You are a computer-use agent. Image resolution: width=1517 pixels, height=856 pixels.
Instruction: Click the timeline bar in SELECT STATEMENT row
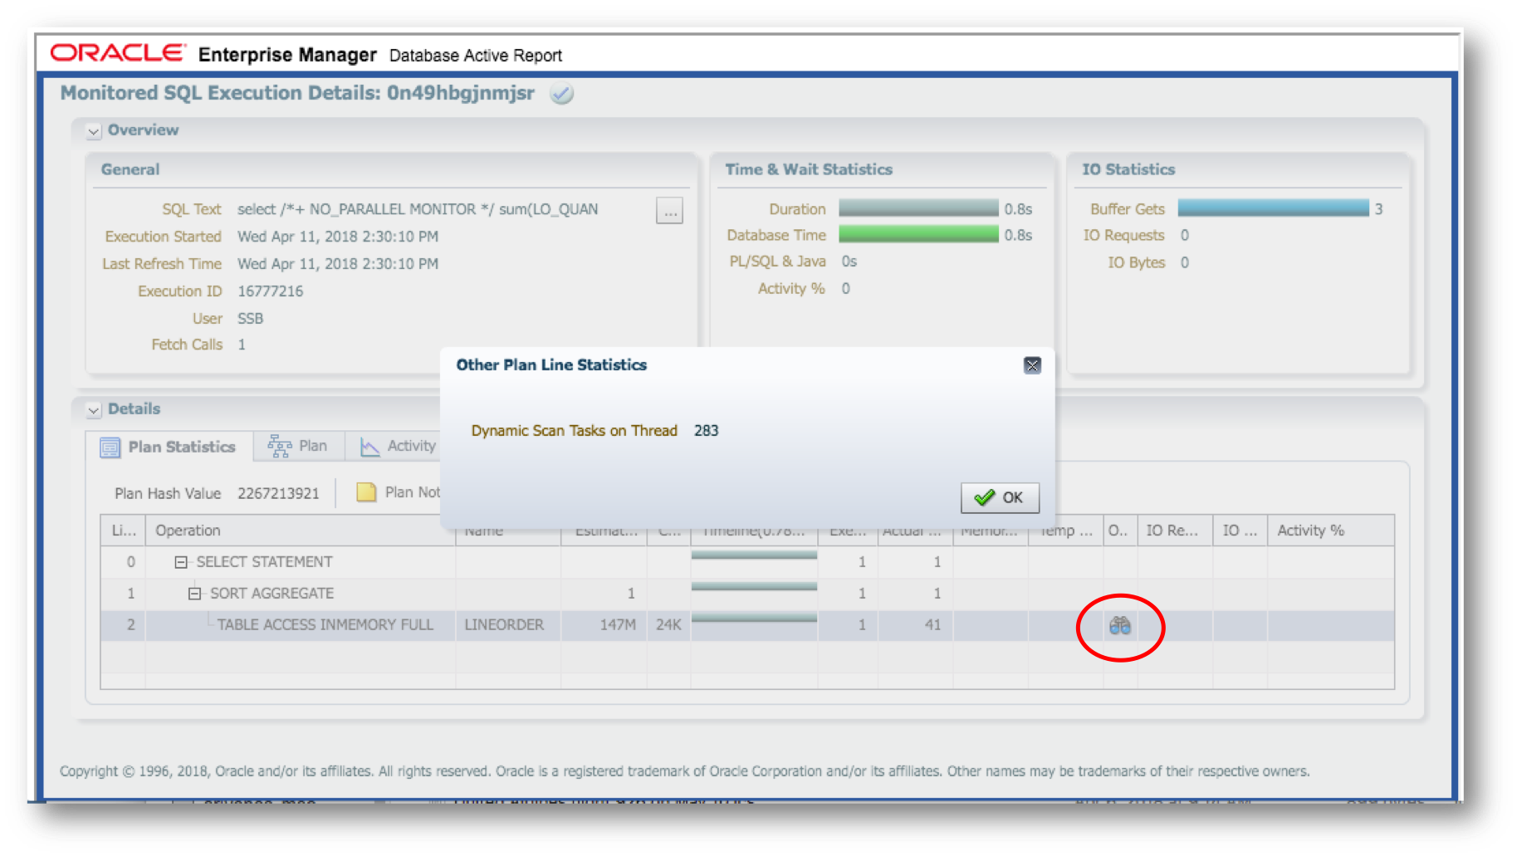754,555
